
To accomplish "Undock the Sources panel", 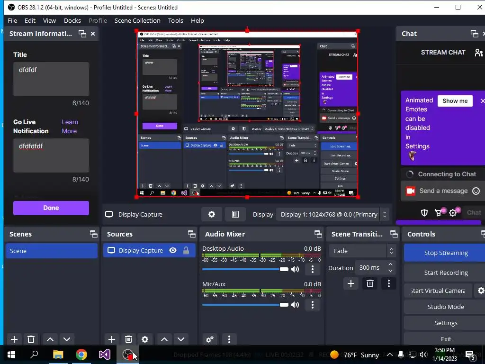I will pos(192,234).
